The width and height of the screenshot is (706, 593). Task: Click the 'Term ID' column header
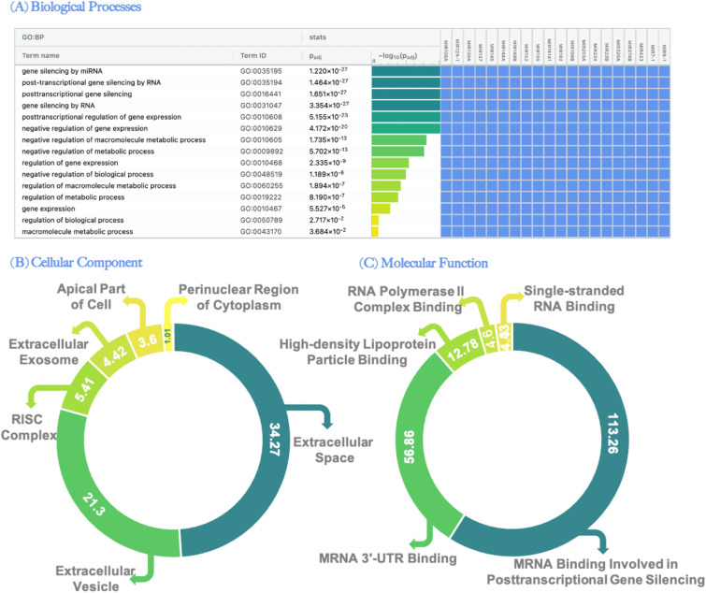tap(255, 56)
